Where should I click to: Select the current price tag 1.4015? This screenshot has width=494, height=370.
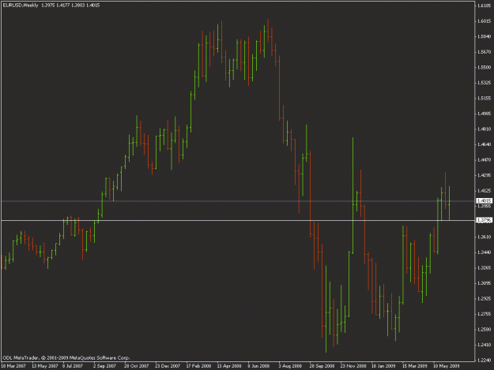[484, 201]
